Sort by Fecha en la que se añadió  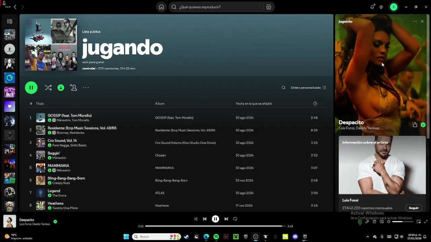254,104
